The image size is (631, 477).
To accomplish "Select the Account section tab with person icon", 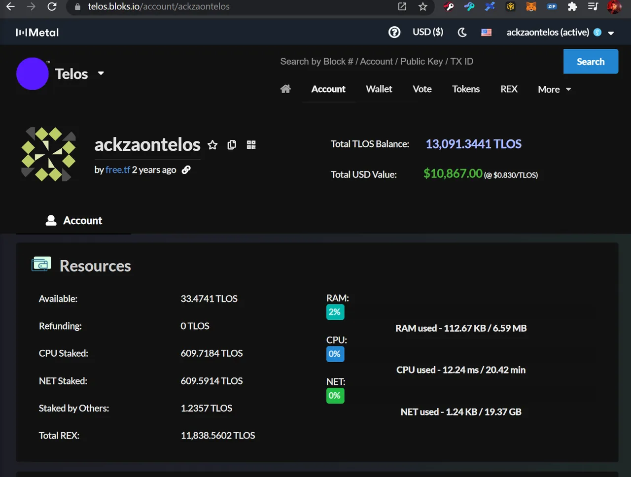I will point(74,220).
